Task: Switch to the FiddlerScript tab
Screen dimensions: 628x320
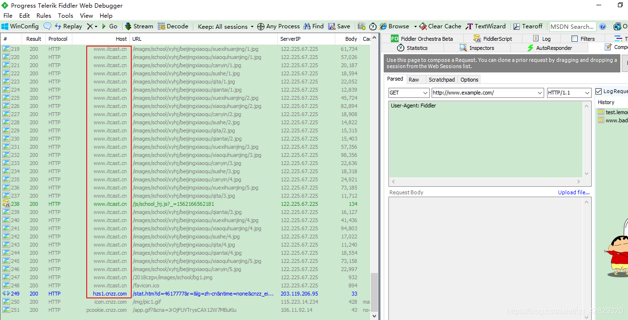Action: [x=493, y=38]
